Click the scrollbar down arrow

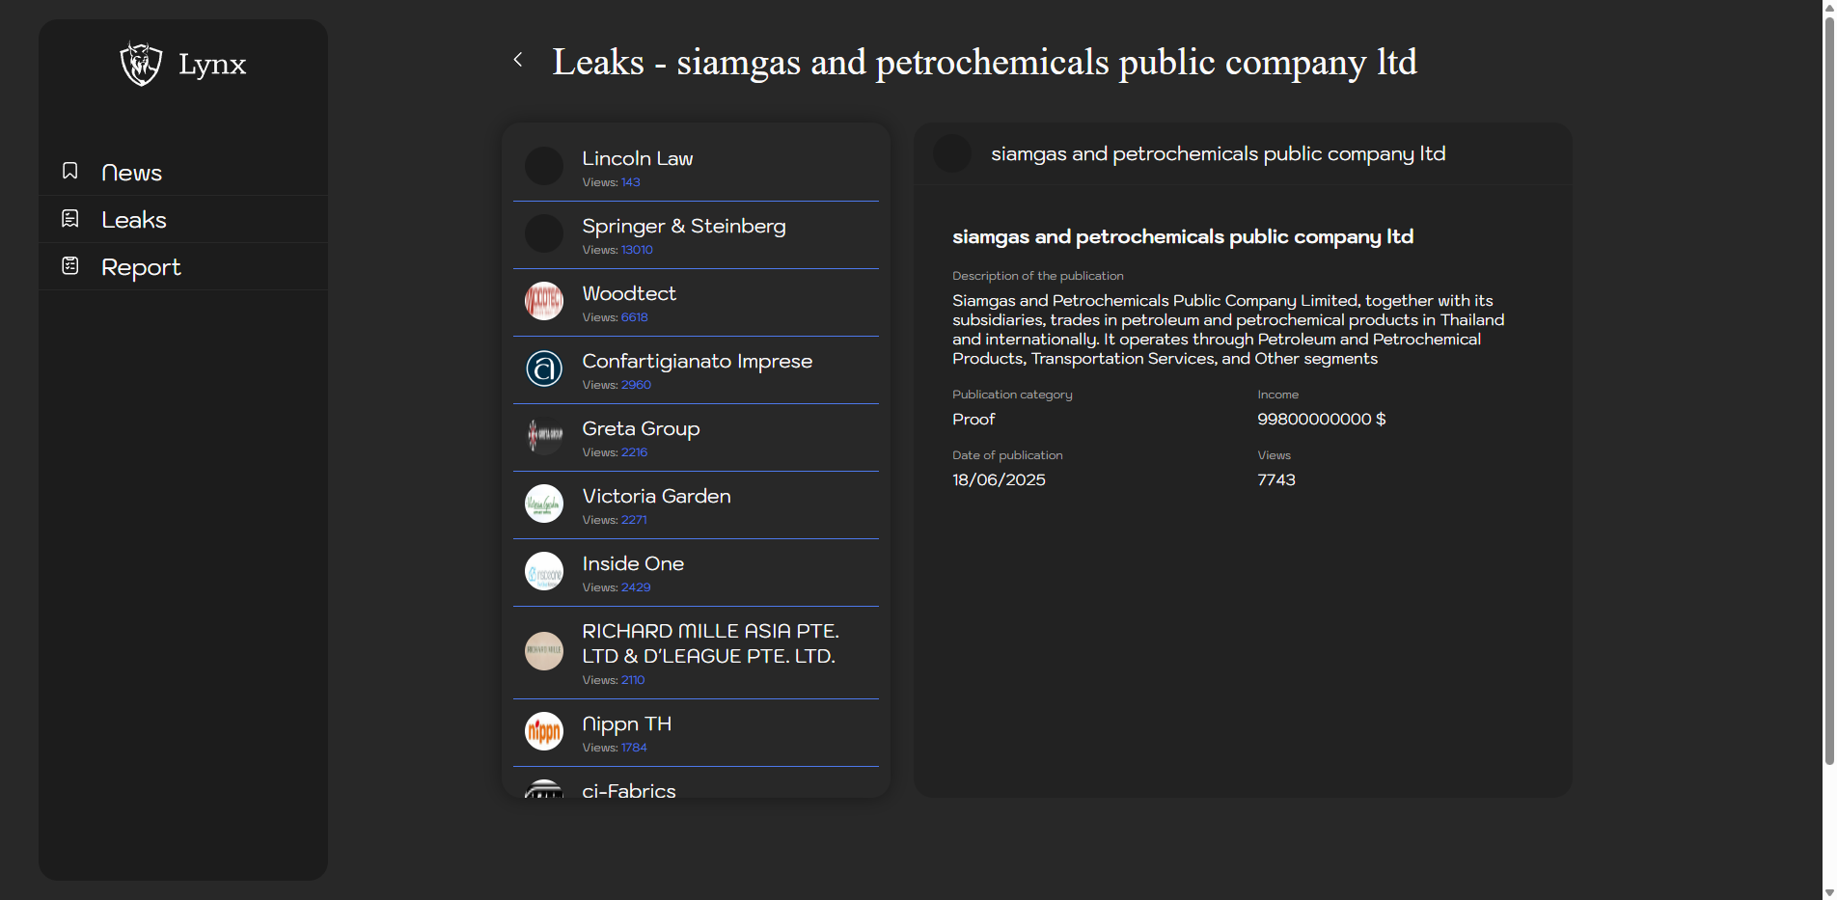point(1828,892)
